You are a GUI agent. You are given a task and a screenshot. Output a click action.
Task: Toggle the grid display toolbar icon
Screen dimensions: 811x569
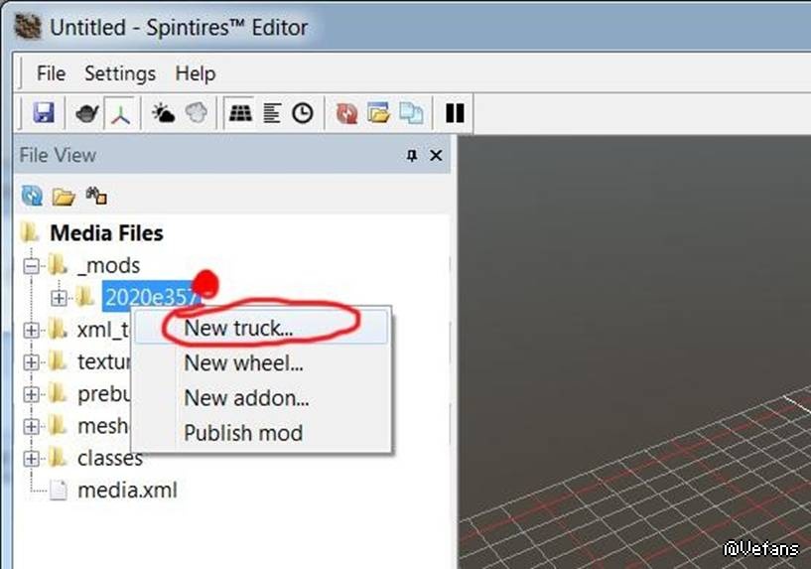pos(240,112)
